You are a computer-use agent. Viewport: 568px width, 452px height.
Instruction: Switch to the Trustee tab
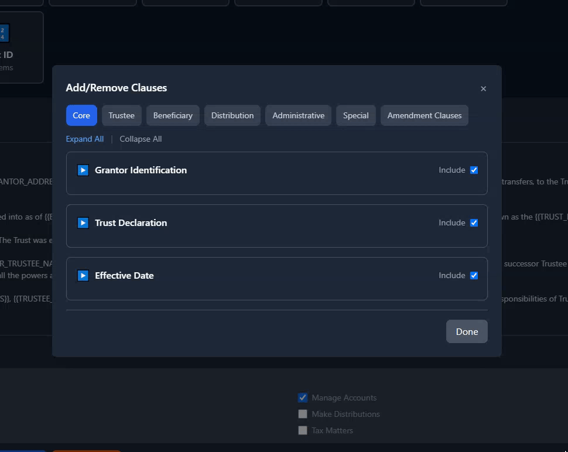coord(122,115)
